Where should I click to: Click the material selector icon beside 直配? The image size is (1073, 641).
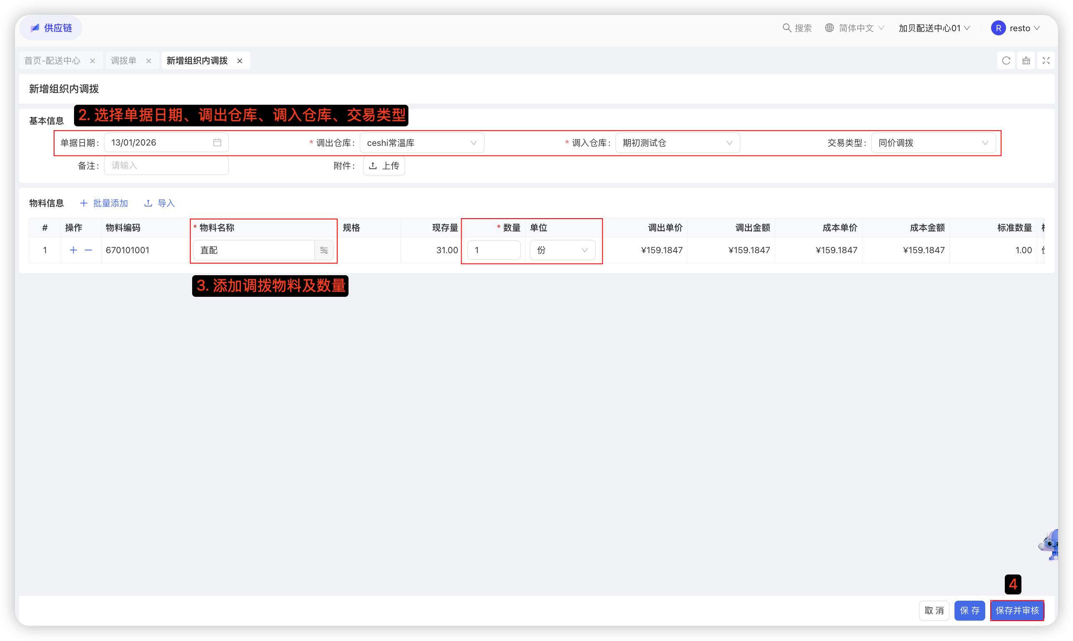[324, 250]
